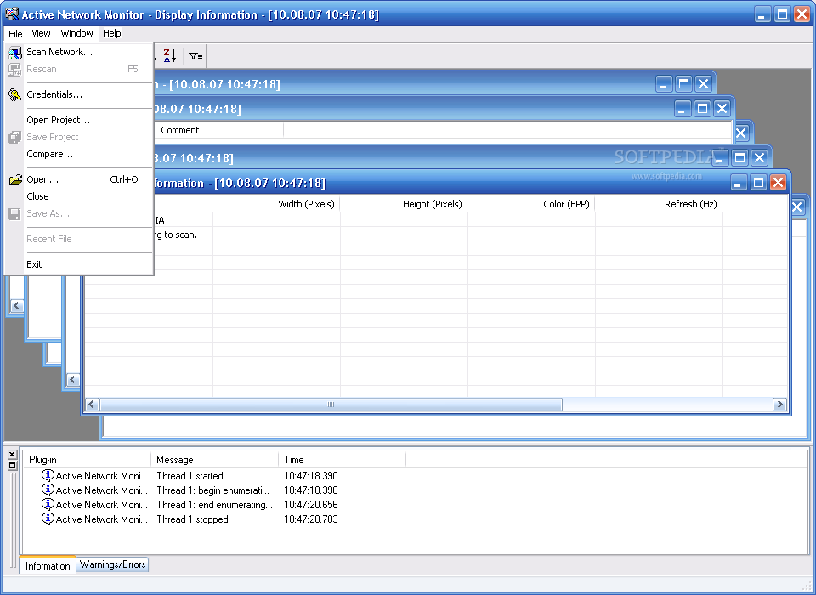The height and width of the screenshot is (595, 816).
Task: Close the File menu via File
Action: 15,33
